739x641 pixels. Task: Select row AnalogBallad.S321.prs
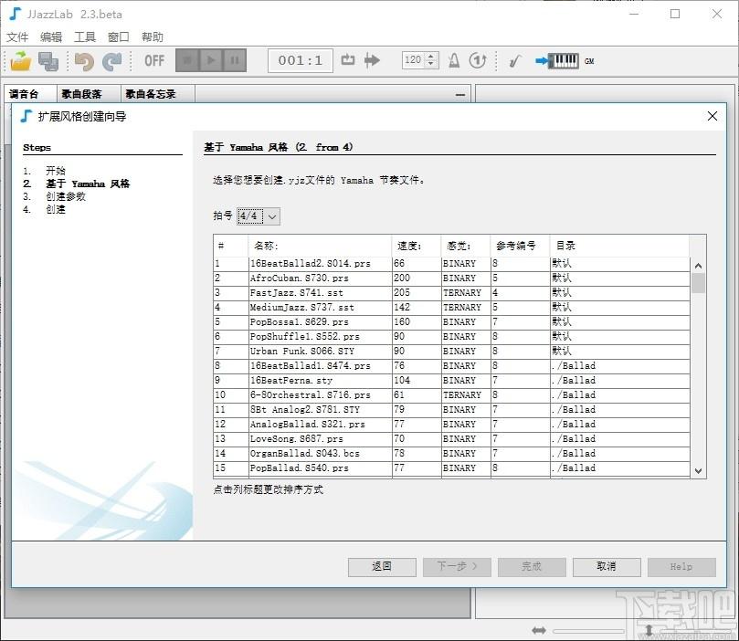[451, 425]
